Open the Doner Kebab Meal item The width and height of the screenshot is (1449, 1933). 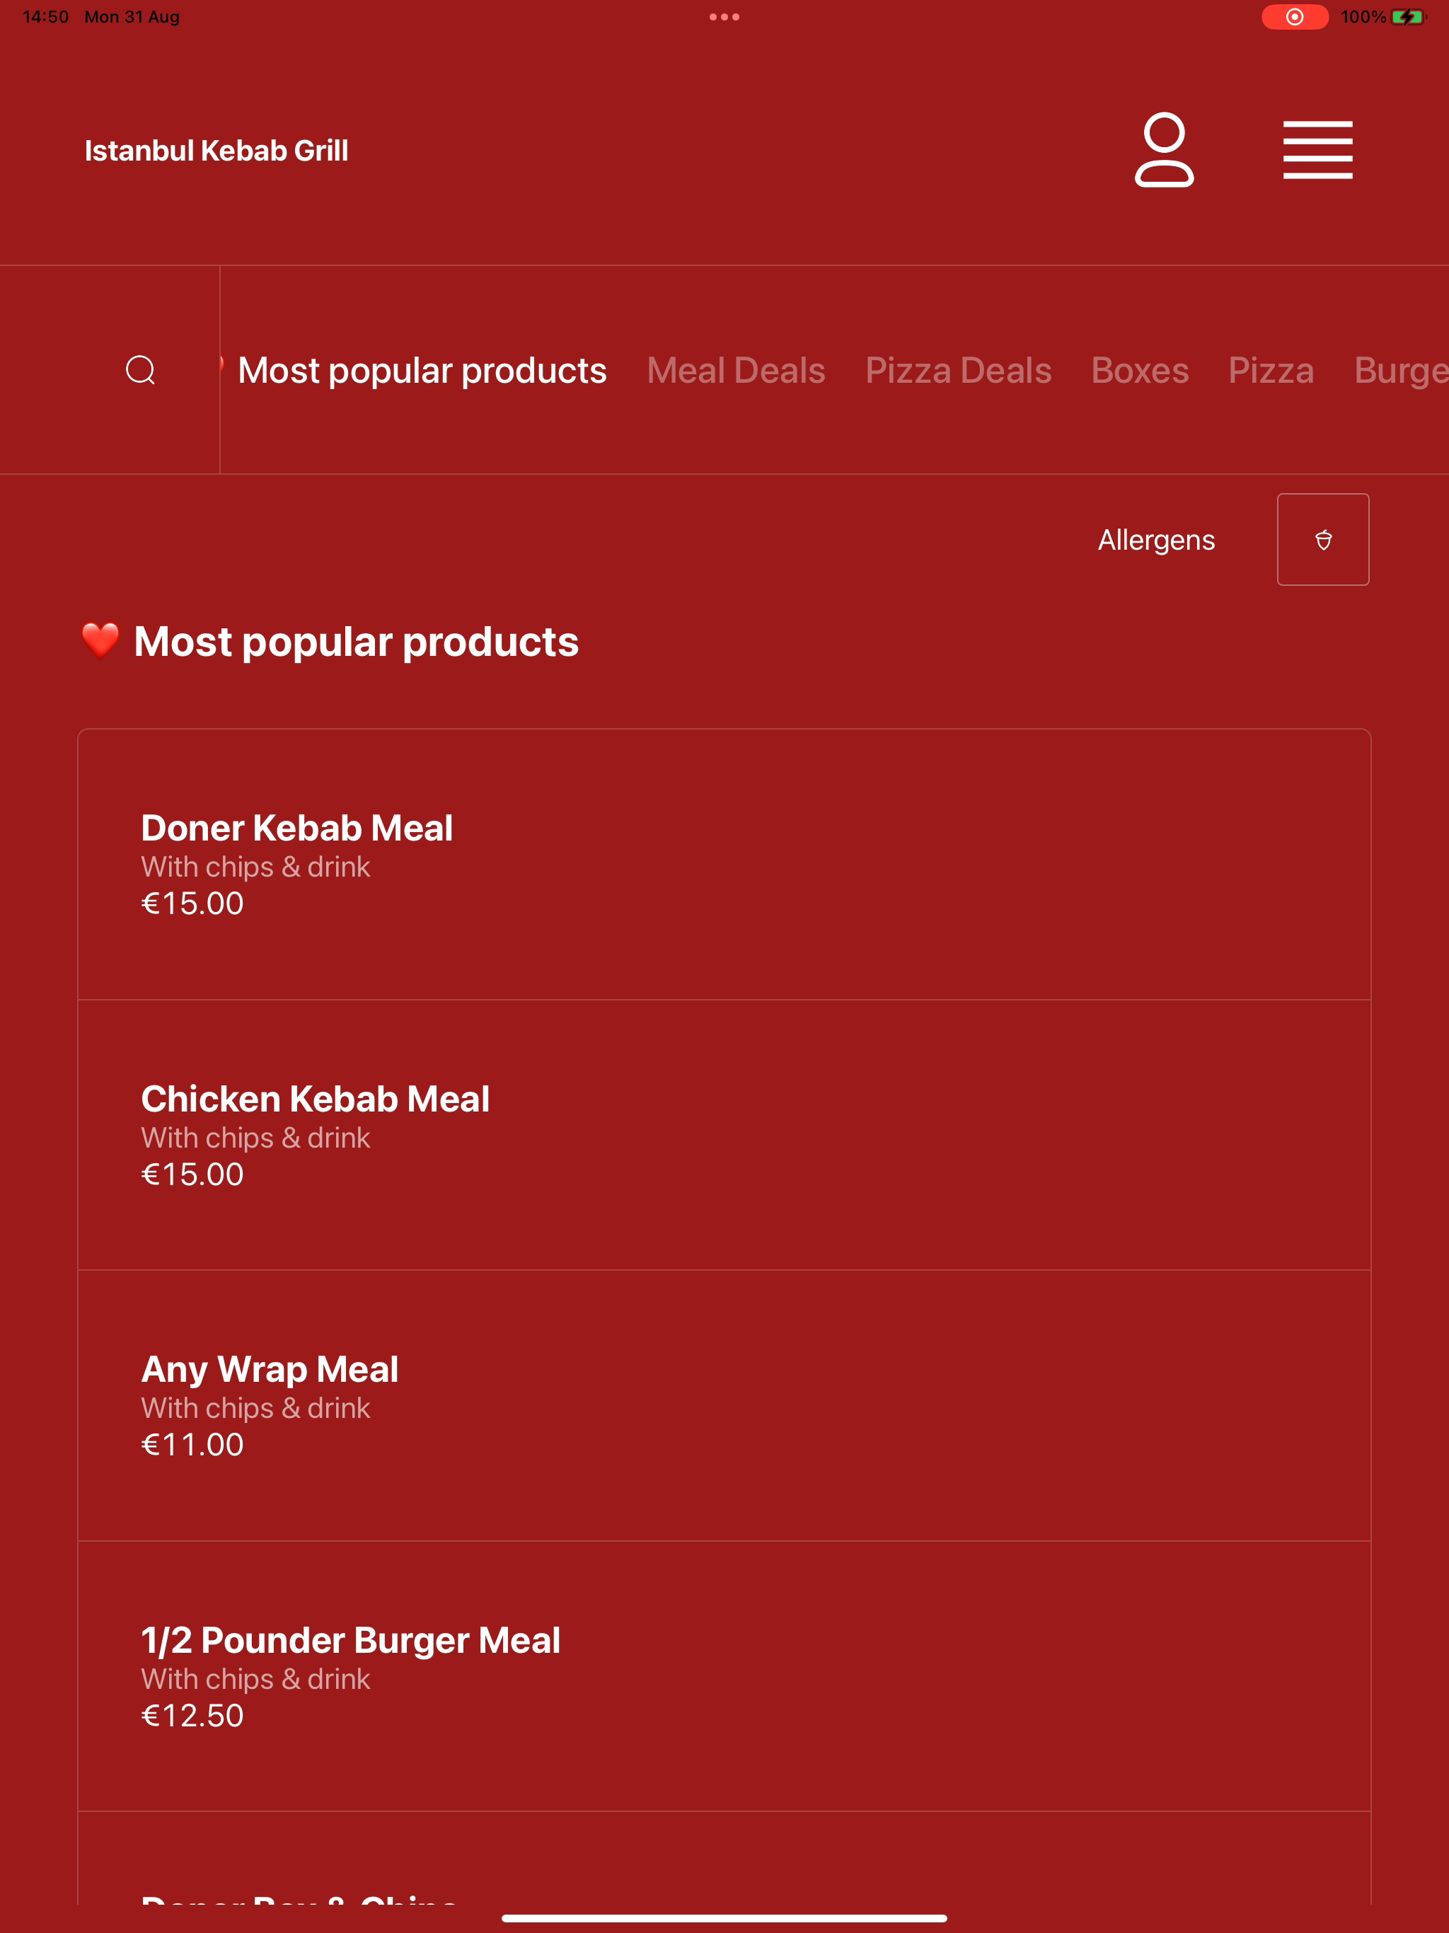click(724, 864)
